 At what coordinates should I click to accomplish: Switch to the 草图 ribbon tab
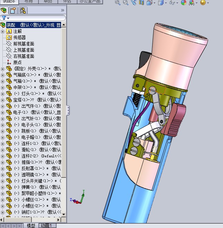(48, 1)
